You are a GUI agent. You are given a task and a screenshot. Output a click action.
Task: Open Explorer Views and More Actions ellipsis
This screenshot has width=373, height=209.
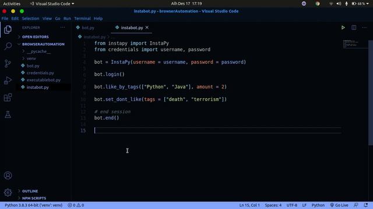coord(62,27)
